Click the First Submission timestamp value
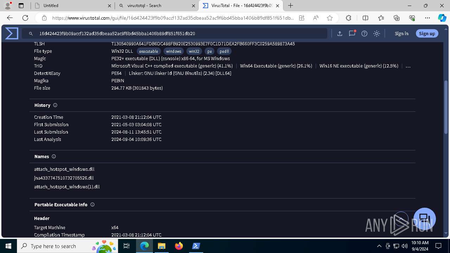The image size is (450, 253). pos(136,124)
